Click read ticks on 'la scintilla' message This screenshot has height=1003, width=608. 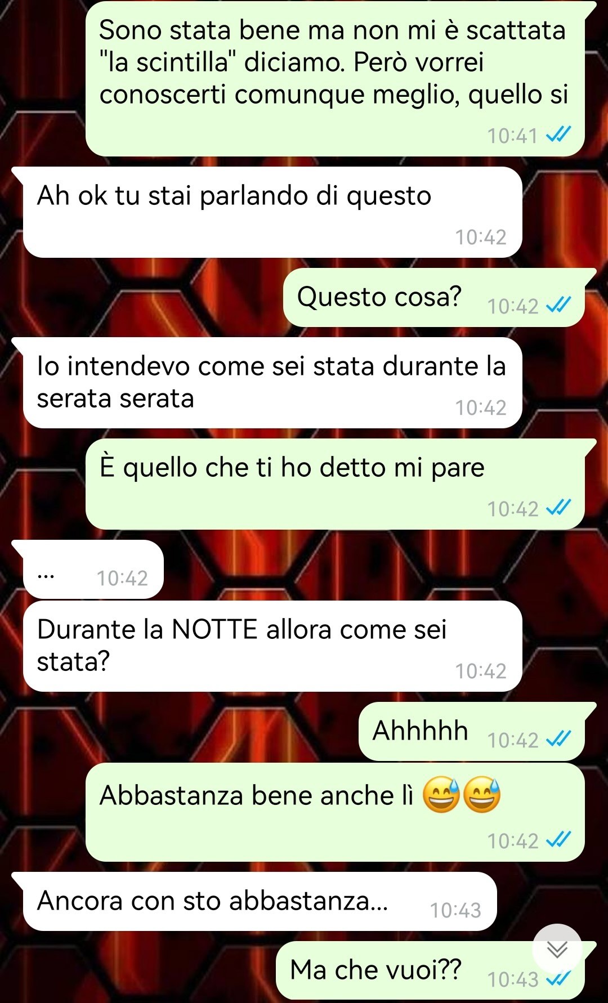[559, 134]
